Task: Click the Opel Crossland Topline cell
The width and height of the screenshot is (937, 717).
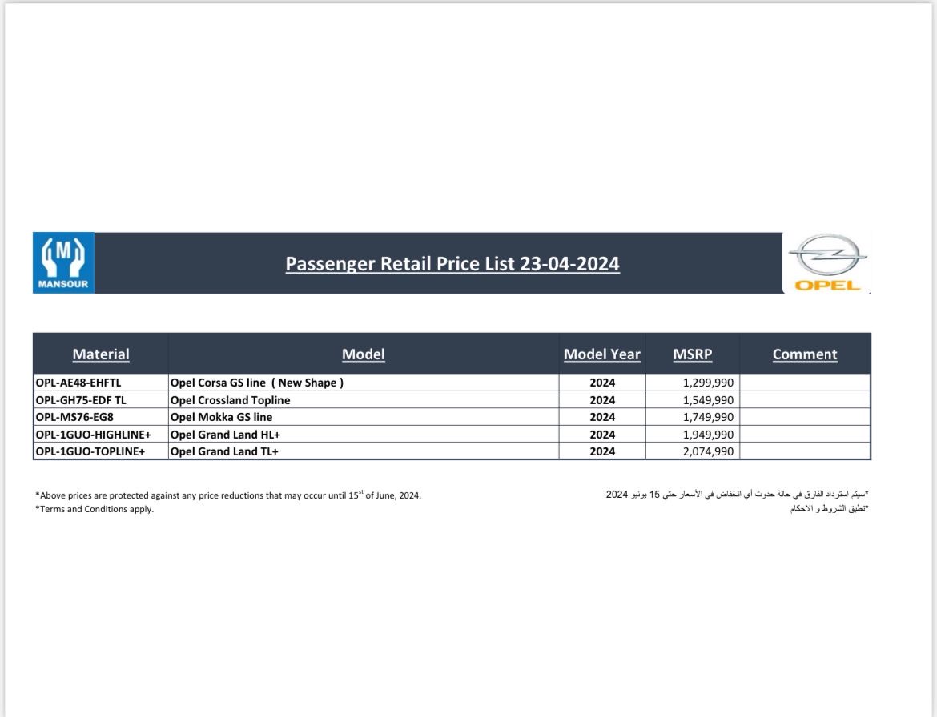Action: tap(231, 400)
